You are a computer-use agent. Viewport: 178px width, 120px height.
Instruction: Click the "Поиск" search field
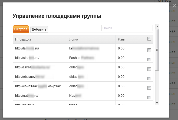coord(127,28)
